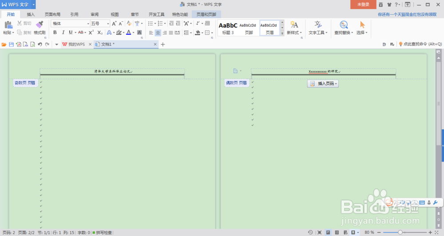Toggle spell check in status bar
Image resolution: width=444 pixels, height=236 pixels.
pyautogui.click(x=102, y=232)
